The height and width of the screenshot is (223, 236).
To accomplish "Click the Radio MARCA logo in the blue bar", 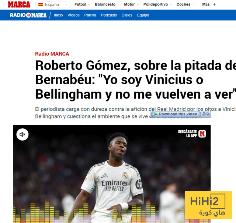I will tap(28, 15).
